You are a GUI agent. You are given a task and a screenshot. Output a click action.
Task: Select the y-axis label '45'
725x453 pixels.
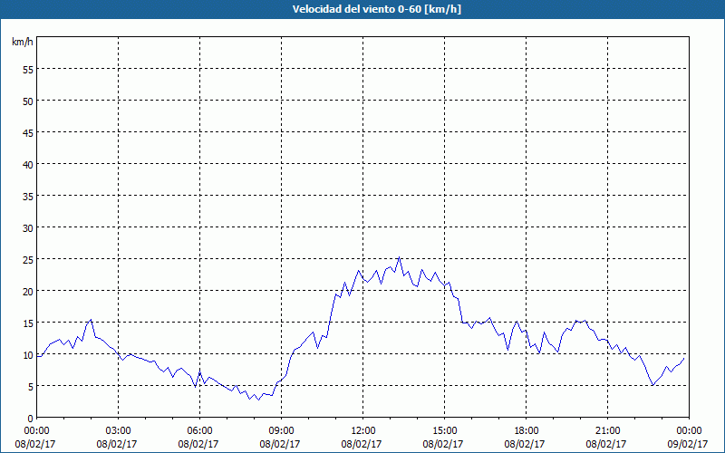tap(28, 132)
